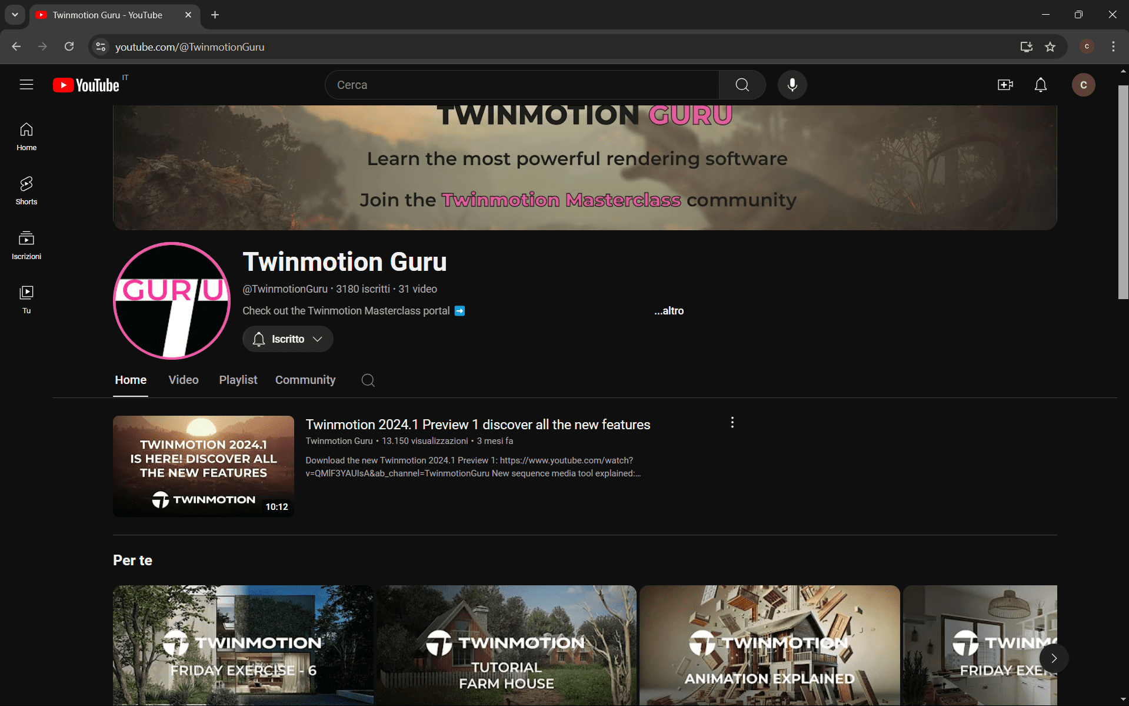Open Twinmotion 2024.1 Preview 1 video title
Screen dimensions: 1129x706
click(x=477, y=425)
